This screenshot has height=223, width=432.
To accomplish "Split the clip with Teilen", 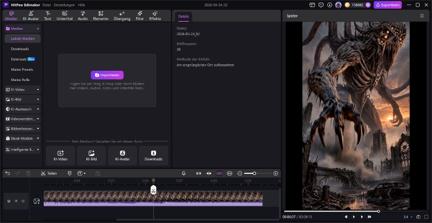I will 49,173.
